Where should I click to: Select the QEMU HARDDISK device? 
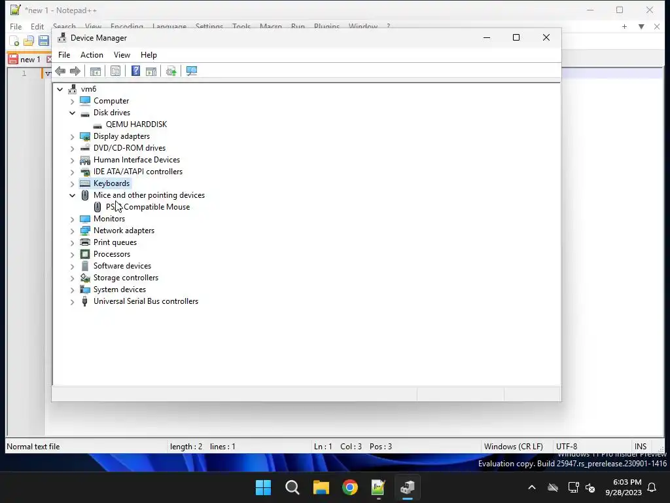[136, 124]
